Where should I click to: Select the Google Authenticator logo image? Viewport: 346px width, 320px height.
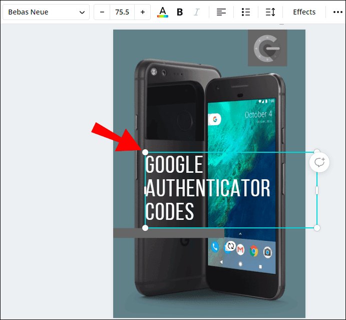click(x=267, y=48)
